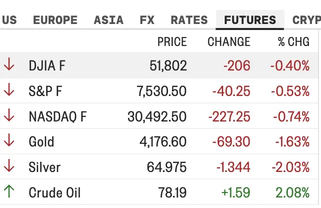Open the S&P F futures link
Viewport: 321px width, 208px height.
[45, 91]
